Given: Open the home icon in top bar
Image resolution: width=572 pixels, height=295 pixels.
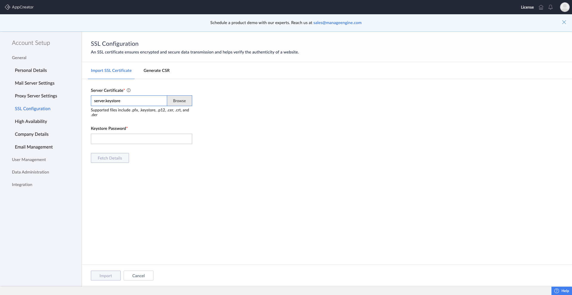Looking at the screenshot, I should click(541, 7).
